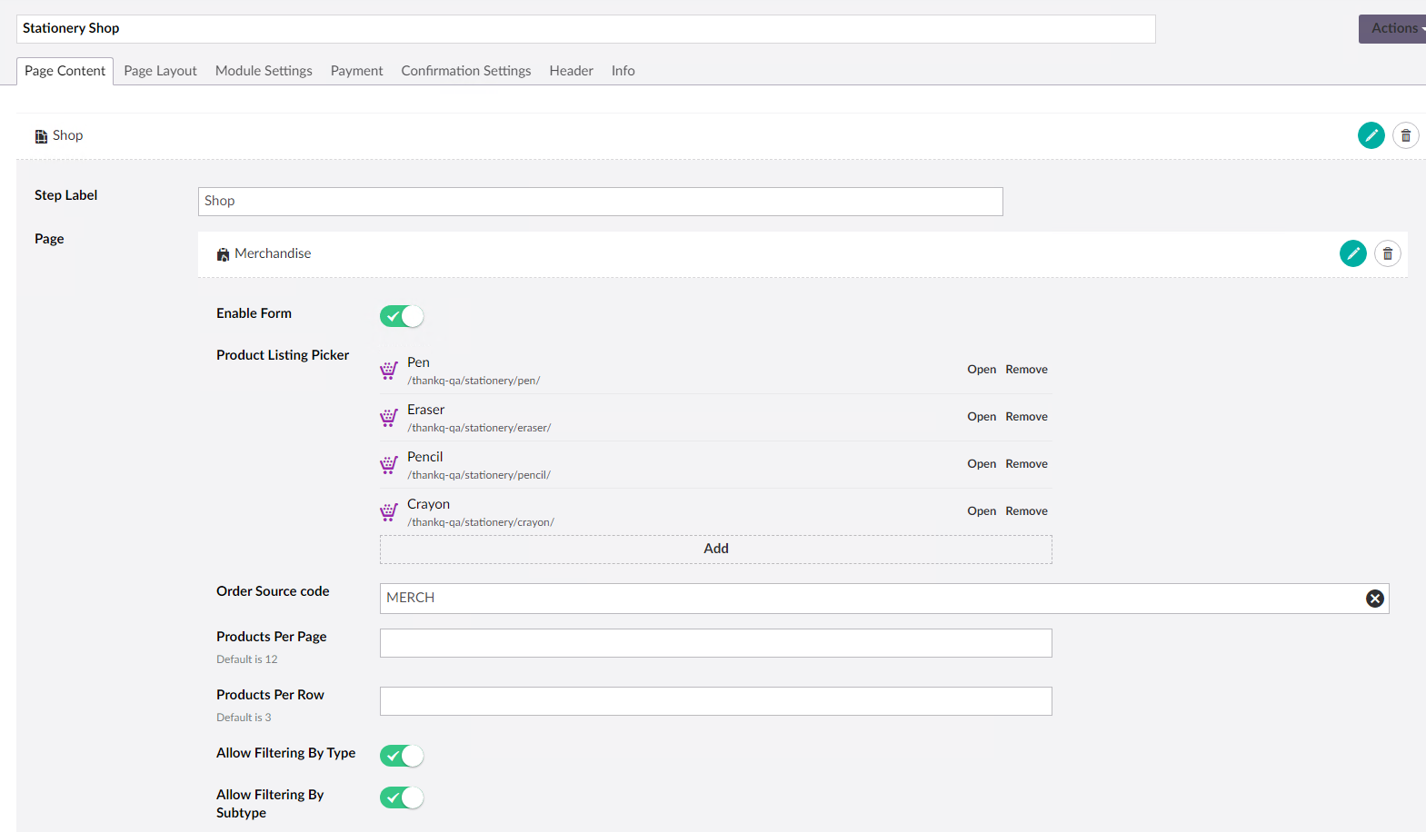Click the Eraser product cart icon

click(389, 418)
